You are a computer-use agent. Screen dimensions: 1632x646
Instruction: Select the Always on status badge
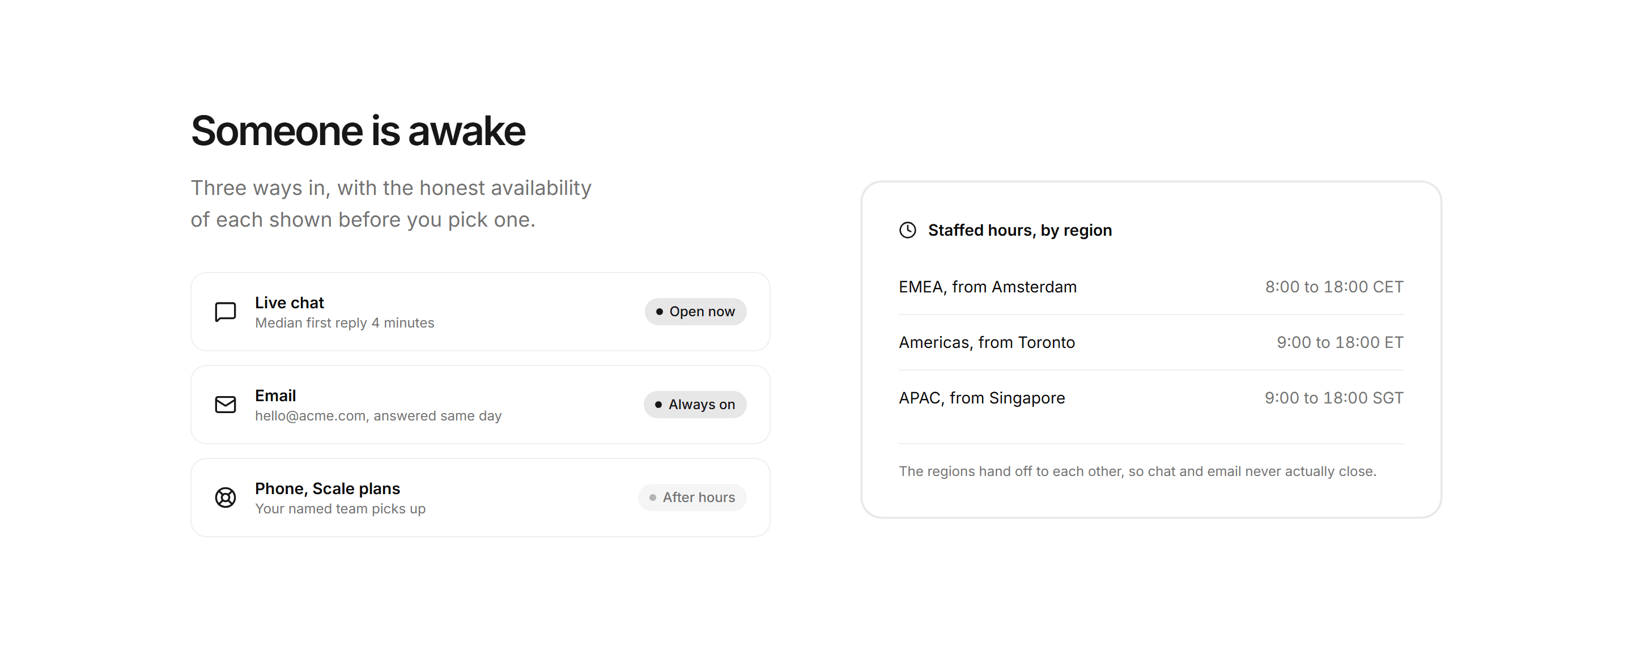695,405
